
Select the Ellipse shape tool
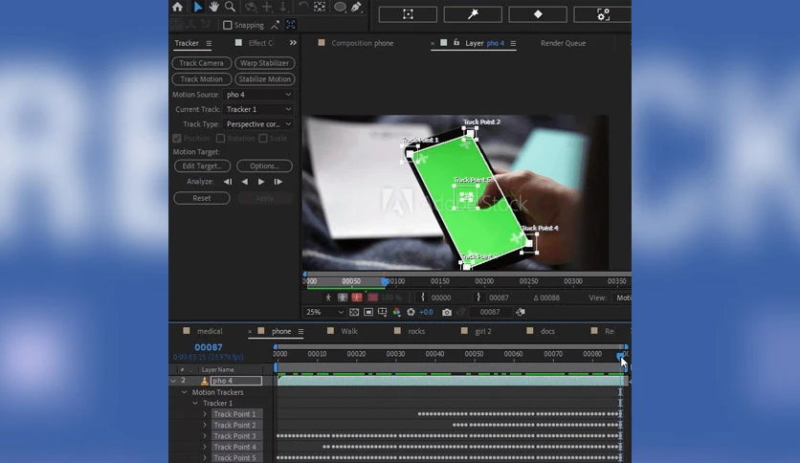click(x=340, y=7)
